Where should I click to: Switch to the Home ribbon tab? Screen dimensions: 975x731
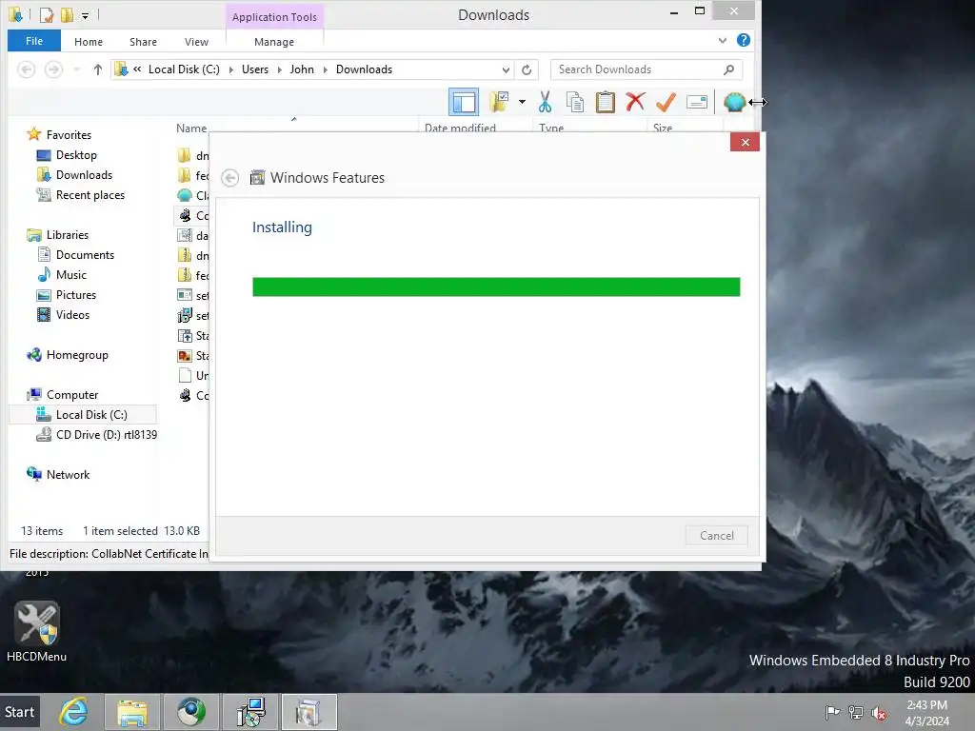(x=89, y=42)
